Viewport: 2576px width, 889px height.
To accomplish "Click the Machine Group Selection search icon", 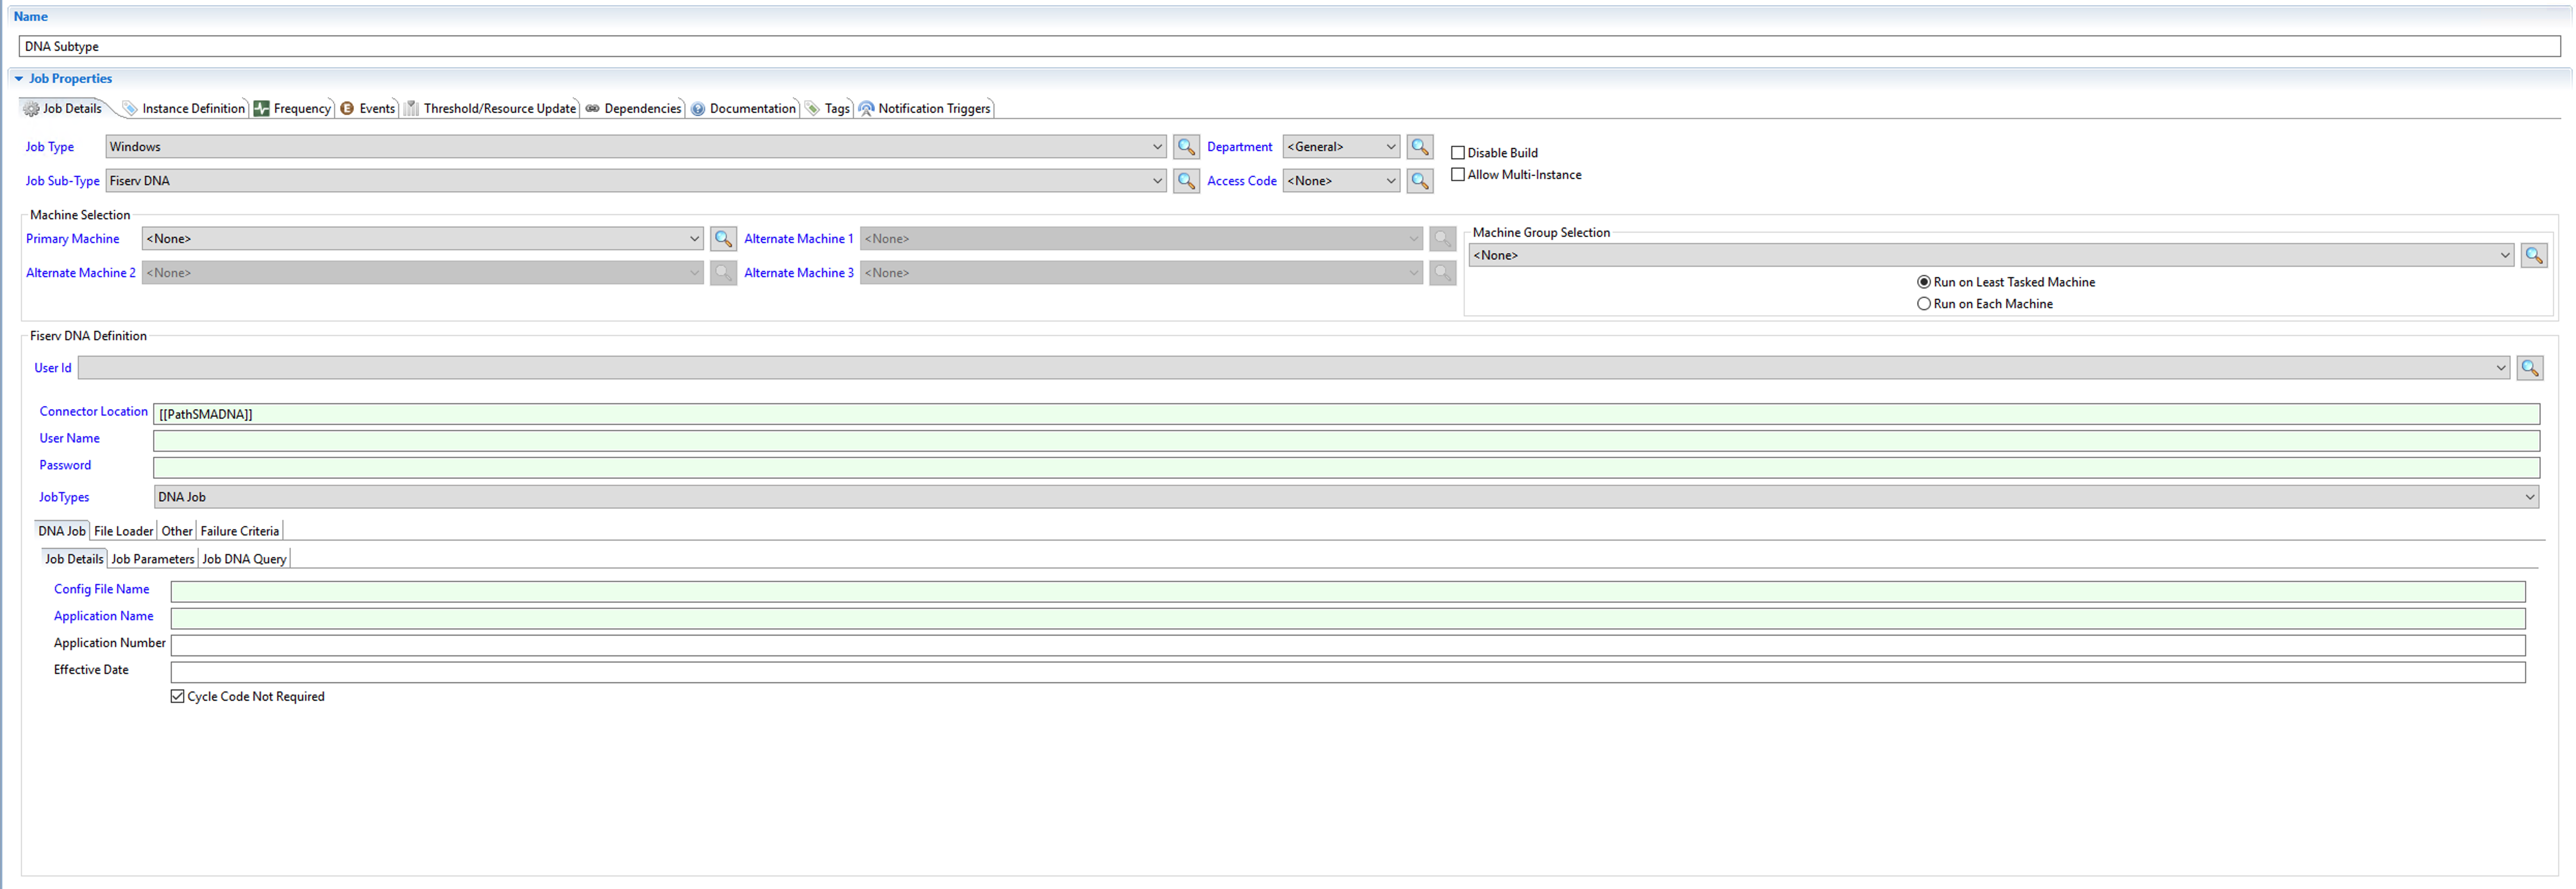I will pos(2533,256).
